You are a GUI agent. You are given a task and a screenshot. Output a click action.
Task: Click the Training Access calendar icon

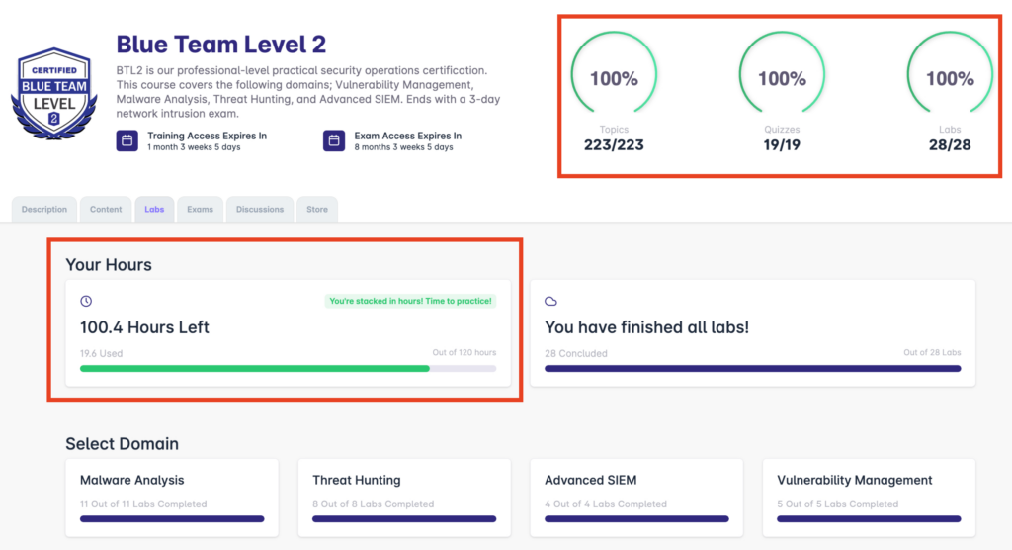tap(127, 140)
